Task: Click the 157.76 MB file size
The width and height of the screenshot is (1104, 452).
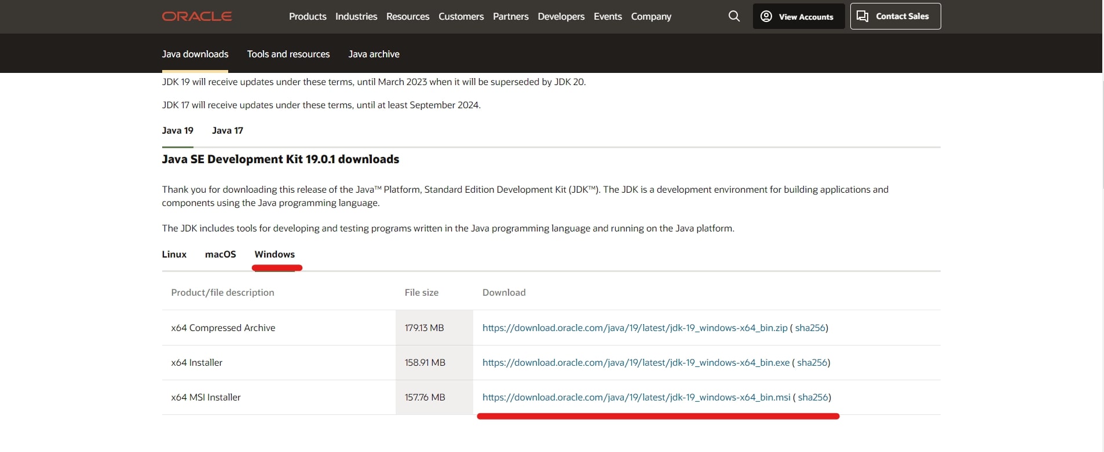Action: click(425, 397)
